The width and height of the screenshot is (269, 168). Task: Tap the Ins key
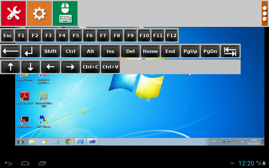[110, 51]
